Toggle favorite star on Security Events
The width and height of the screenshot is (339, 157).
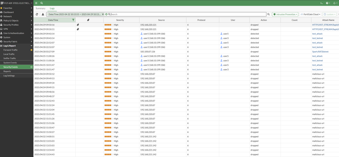tap(32, 67)
